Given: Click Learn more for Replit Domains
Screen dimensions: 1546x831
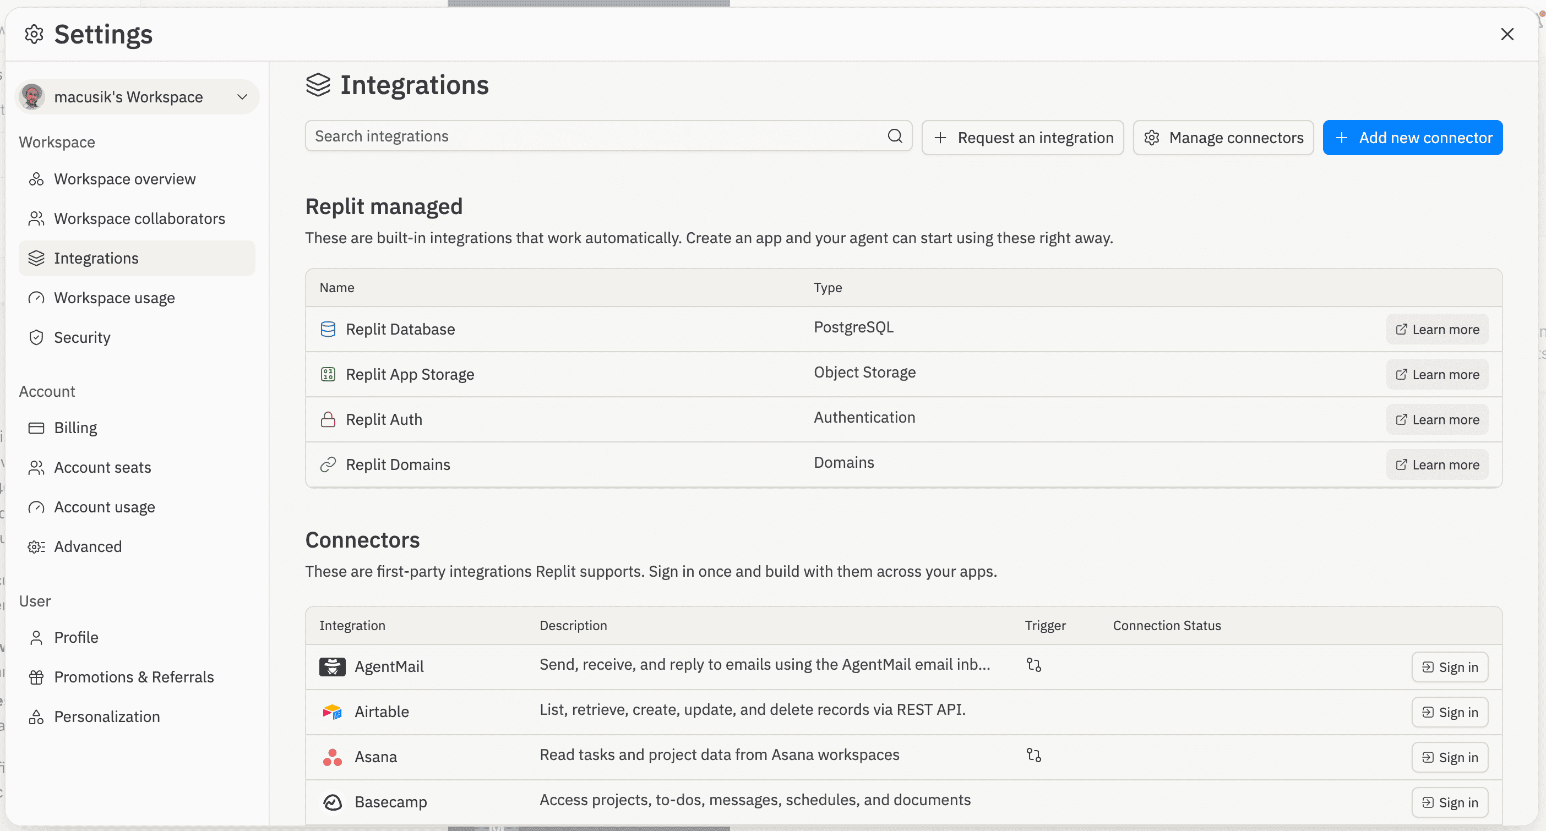Looking at the screenshot, I should (1437, 464).
